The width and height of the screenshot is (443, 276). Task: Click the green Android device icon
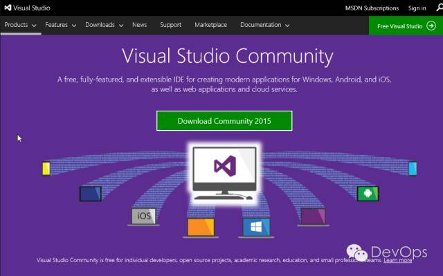[368, 193]
